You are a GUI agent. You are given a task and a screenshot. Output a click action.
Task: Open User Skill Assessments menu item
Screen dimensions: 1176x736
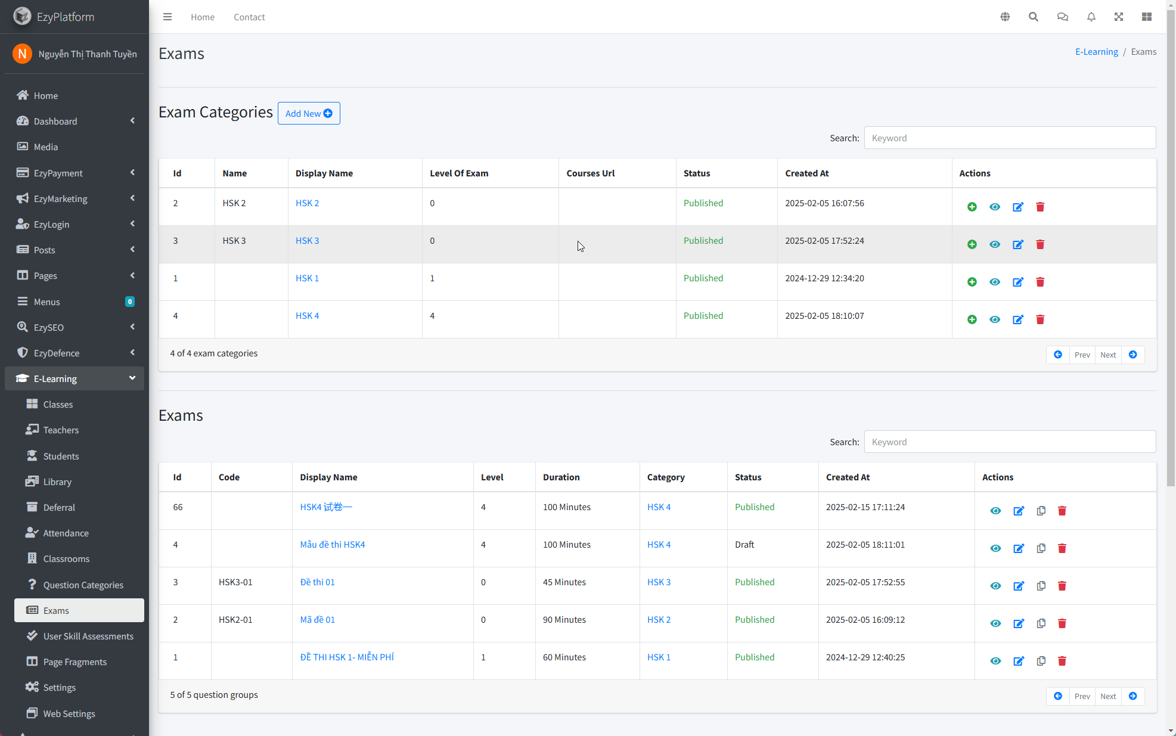[79, 636]
